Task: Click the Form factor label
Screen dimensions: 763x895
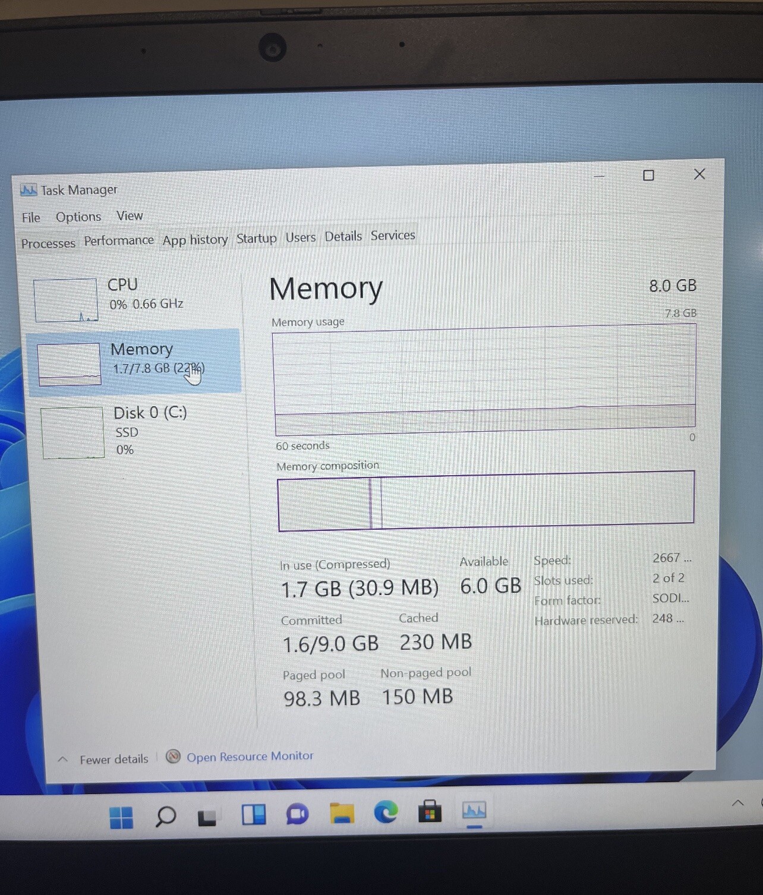Action: (567, 600)
